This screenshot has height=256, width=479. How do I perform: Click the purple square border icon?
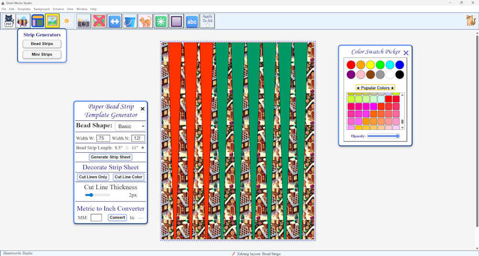(177, 21)
